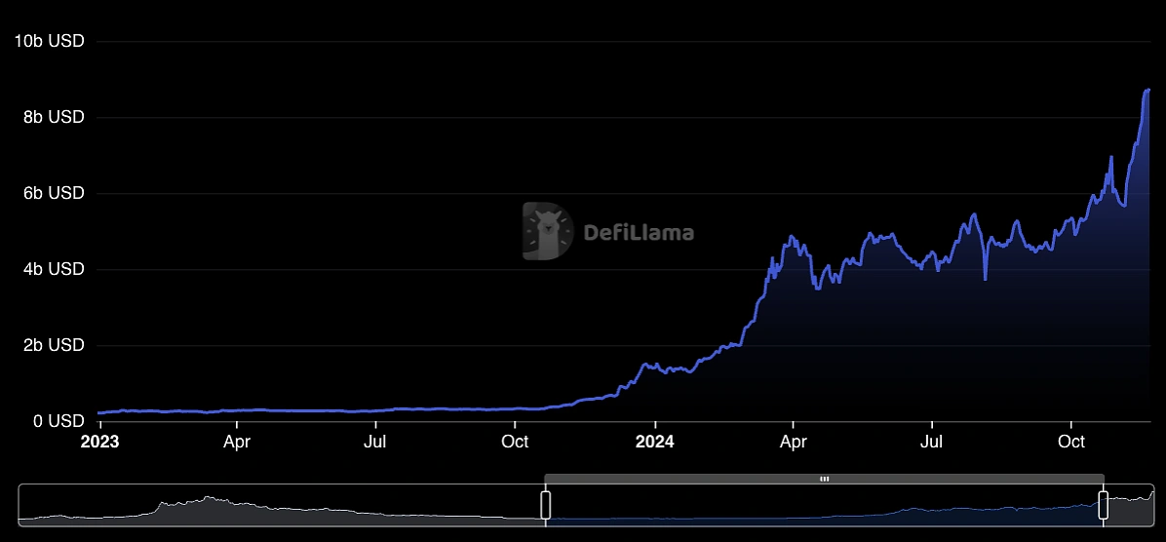The width and height of the screenshot is (1166, 542).
Task: Click the 6b USD y-axis label
Action: pos(53,193)
